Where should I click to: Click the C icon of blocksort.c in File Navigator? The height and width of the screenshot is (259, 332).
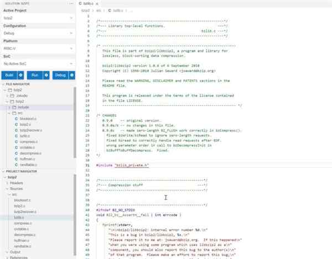(x=16, y=119)
